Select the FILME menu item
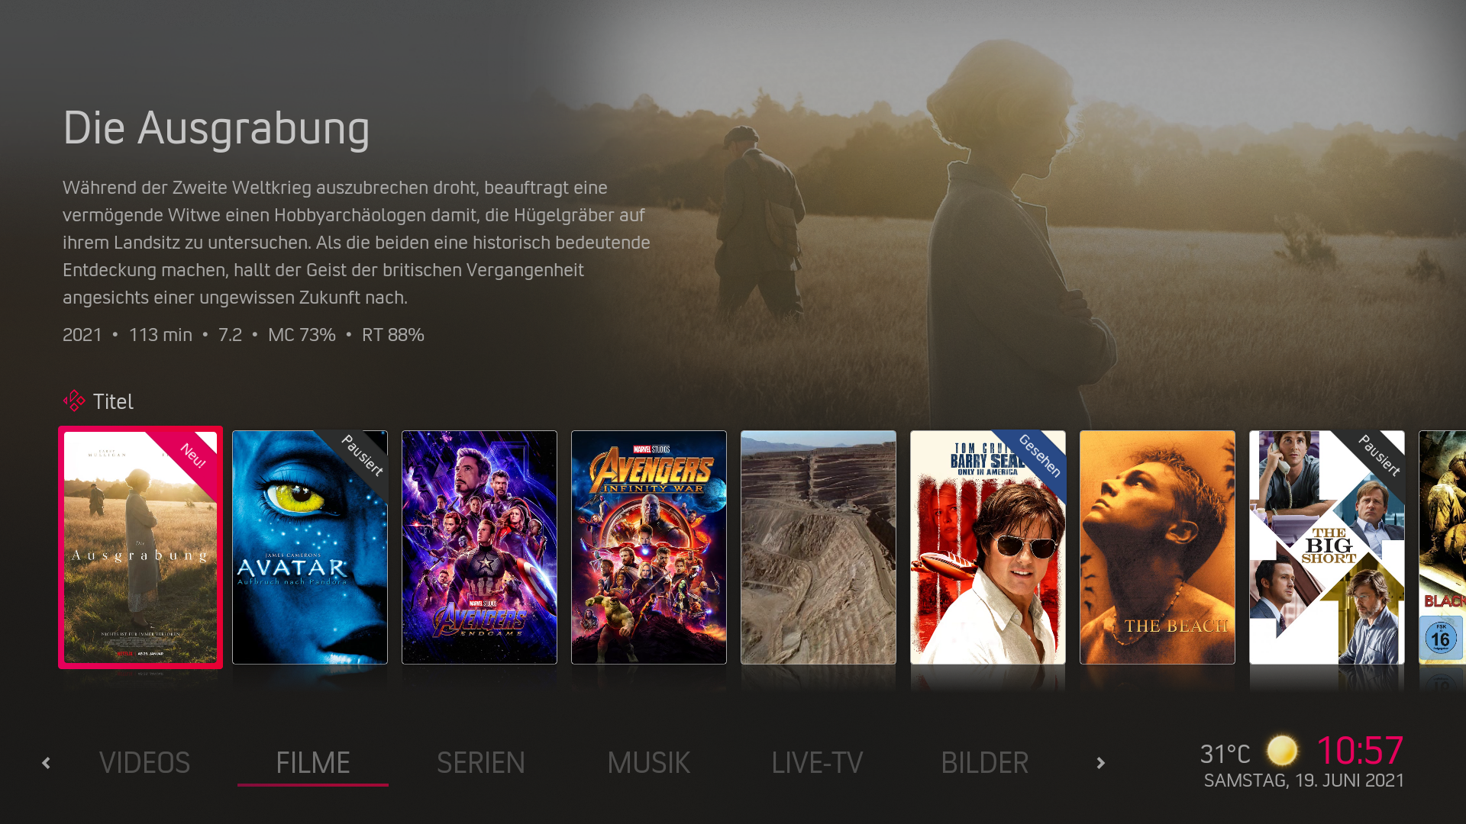Screen dimensions: 1466x824 point(313,763)
